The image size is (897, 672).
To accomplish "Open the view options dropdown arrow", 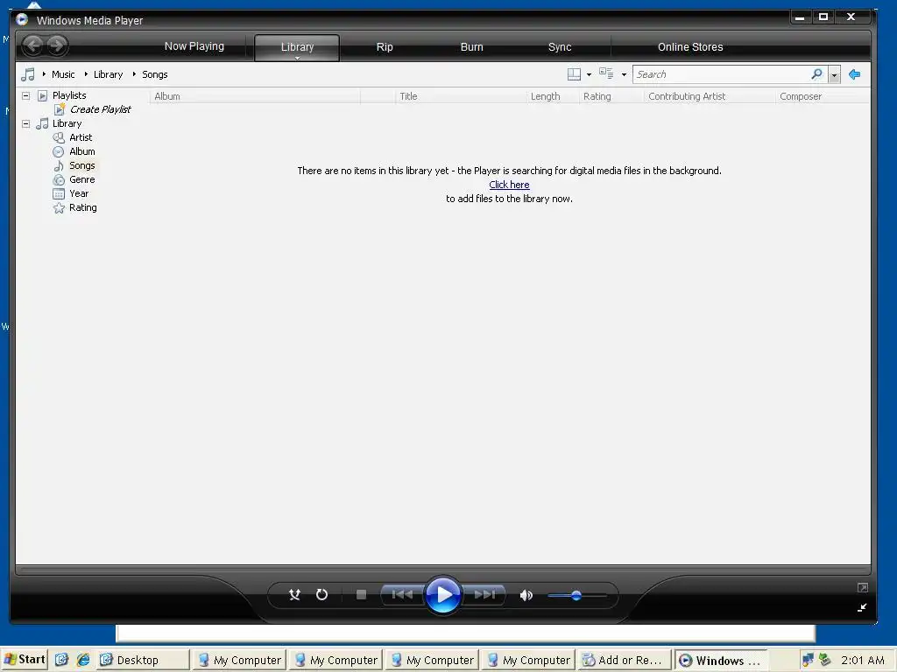I will [x=624, y=75].
